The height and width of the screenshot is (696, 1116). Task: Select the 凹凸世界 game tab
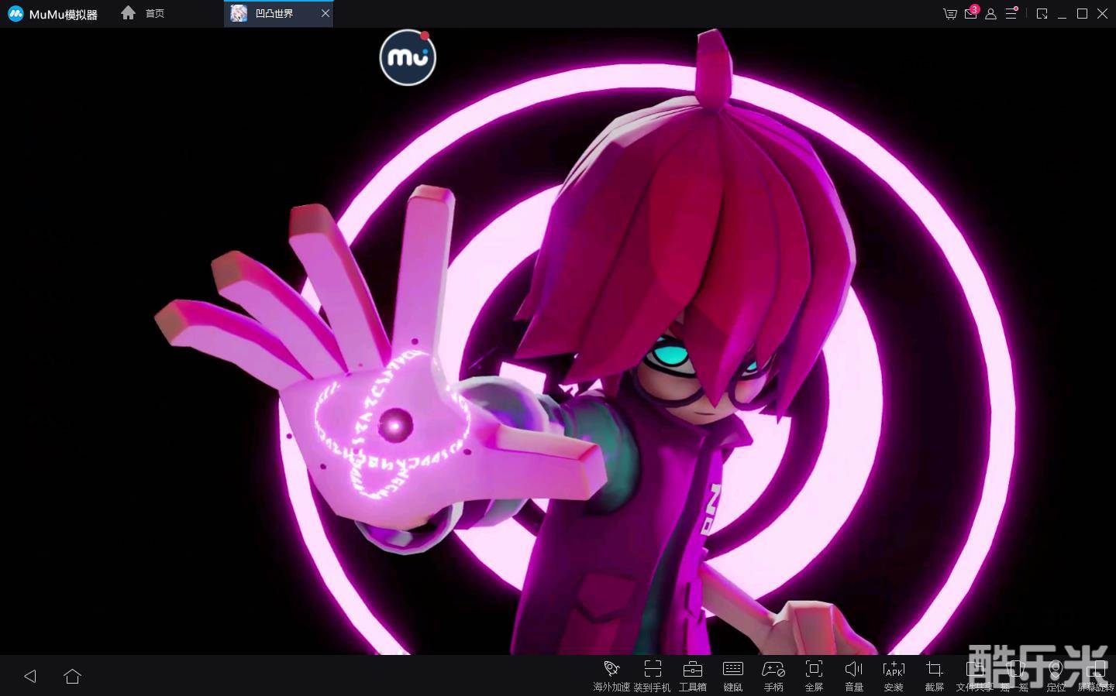point(274,13)
